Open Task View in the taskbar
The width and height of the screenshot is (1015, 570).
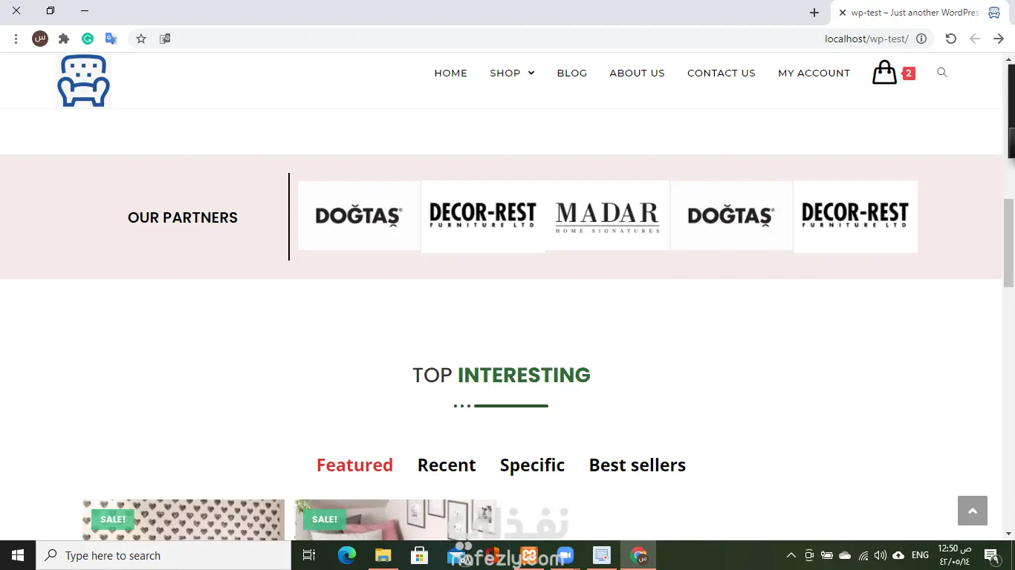[309, 555]
